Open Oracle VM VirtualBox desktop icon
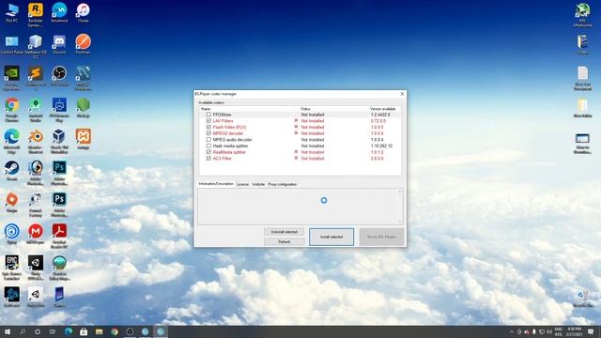The width and height of the screenshot is (601, 338). pos(59,142)
